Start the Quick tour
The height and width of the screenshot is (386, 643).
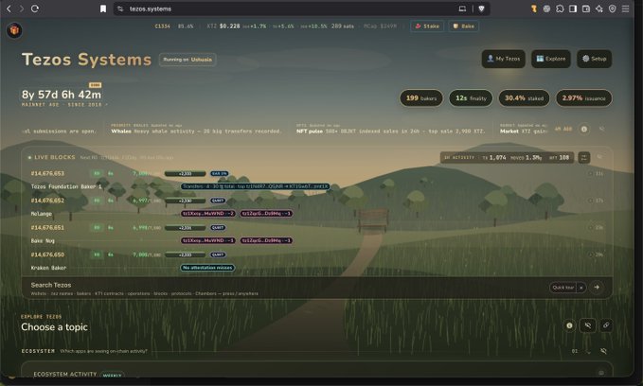[563, 288]
